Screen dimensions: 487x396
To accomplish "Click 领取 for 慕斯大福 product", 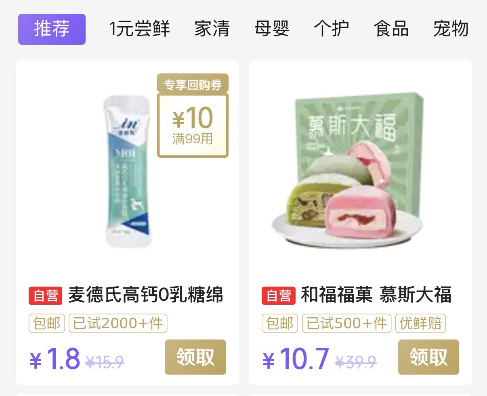I will point(428,357).
